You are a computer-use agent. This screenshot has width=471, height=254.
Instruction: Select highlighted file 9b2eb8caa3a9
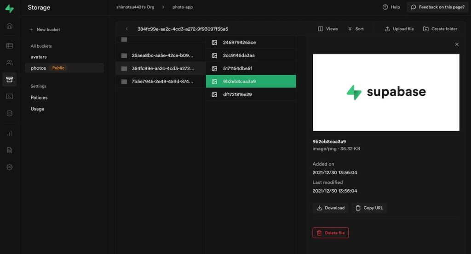(x=251, y=81)
